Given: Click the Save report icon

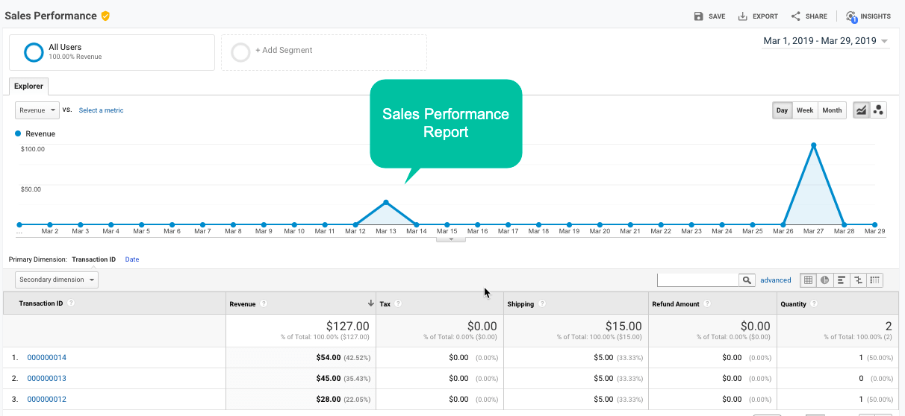Looking at the screenshot, I should pyautogui.click(x=699, y=16).
